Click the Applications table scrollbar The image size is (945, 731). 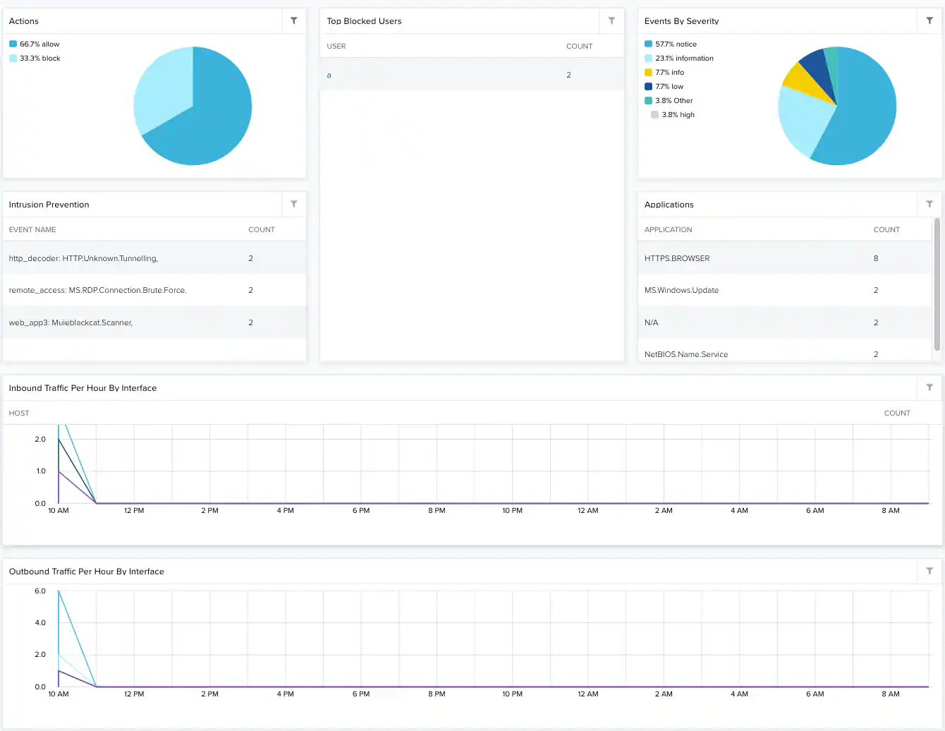[x=937, y=284]
